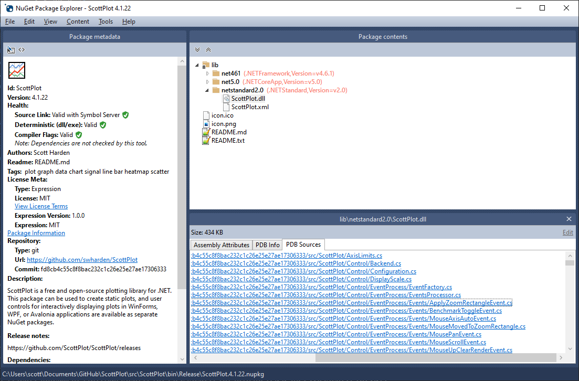Click the shield badge beside Deterministic (dll/exe)
This screenshot has width=579, height=381.
click(x=102, y=125)
